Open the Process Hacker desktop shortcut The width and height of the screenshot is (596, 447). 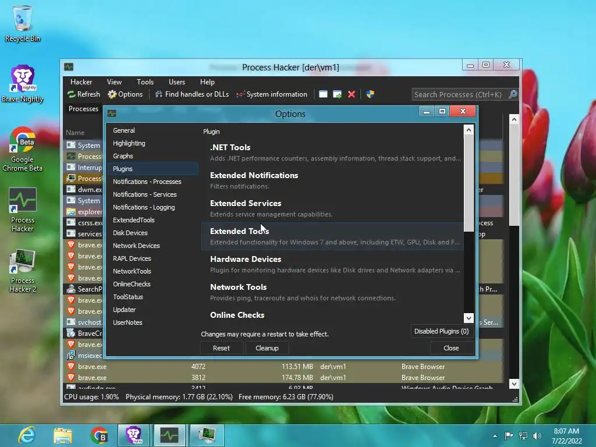pos(23,210)
